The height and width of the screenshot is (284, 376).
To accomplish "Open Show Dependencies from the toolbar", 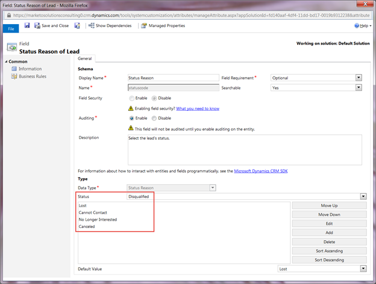I will [110, 26].
